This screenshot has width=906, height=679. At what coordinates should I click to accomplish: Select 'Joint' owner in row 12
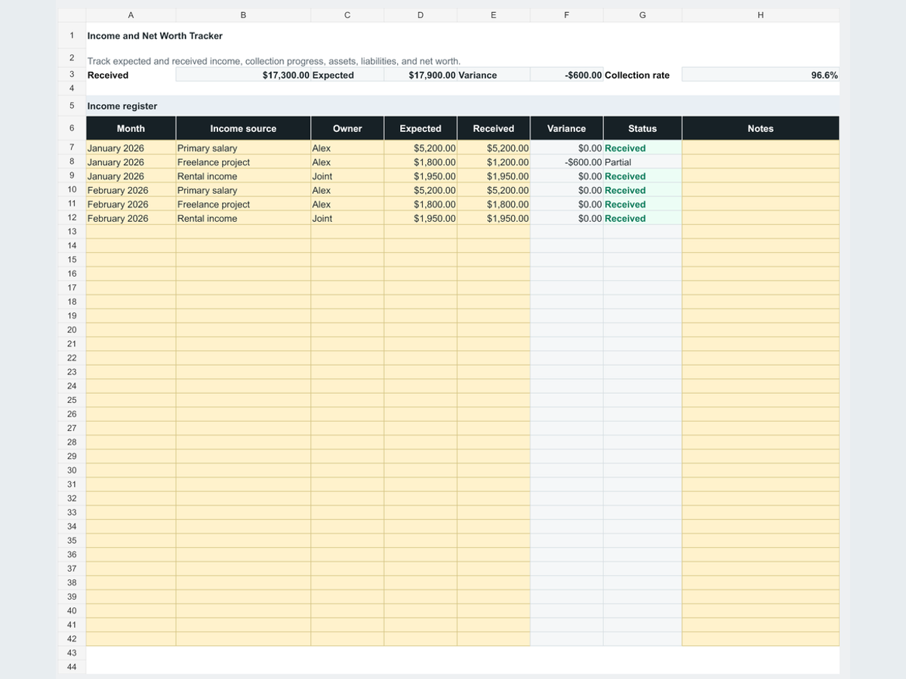347,218
